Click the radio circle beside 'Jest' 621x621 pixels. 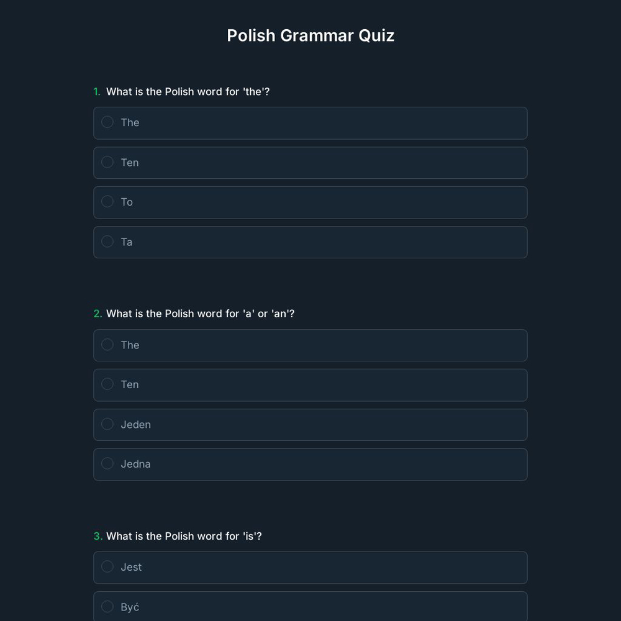107,566
